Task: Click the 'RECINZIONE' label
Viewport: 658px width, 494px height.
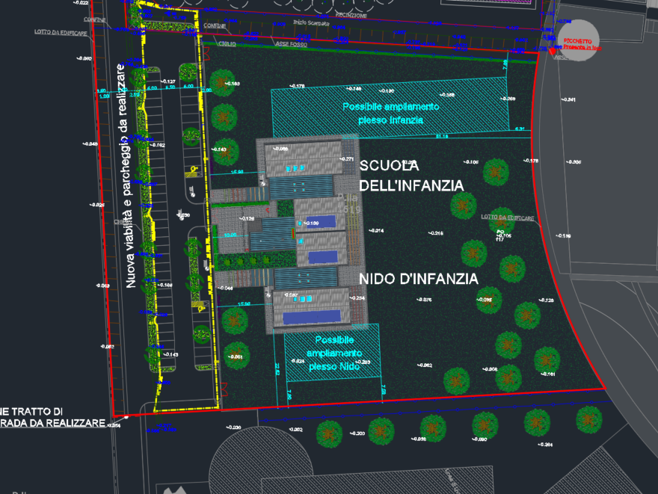Action: point(351,16)
